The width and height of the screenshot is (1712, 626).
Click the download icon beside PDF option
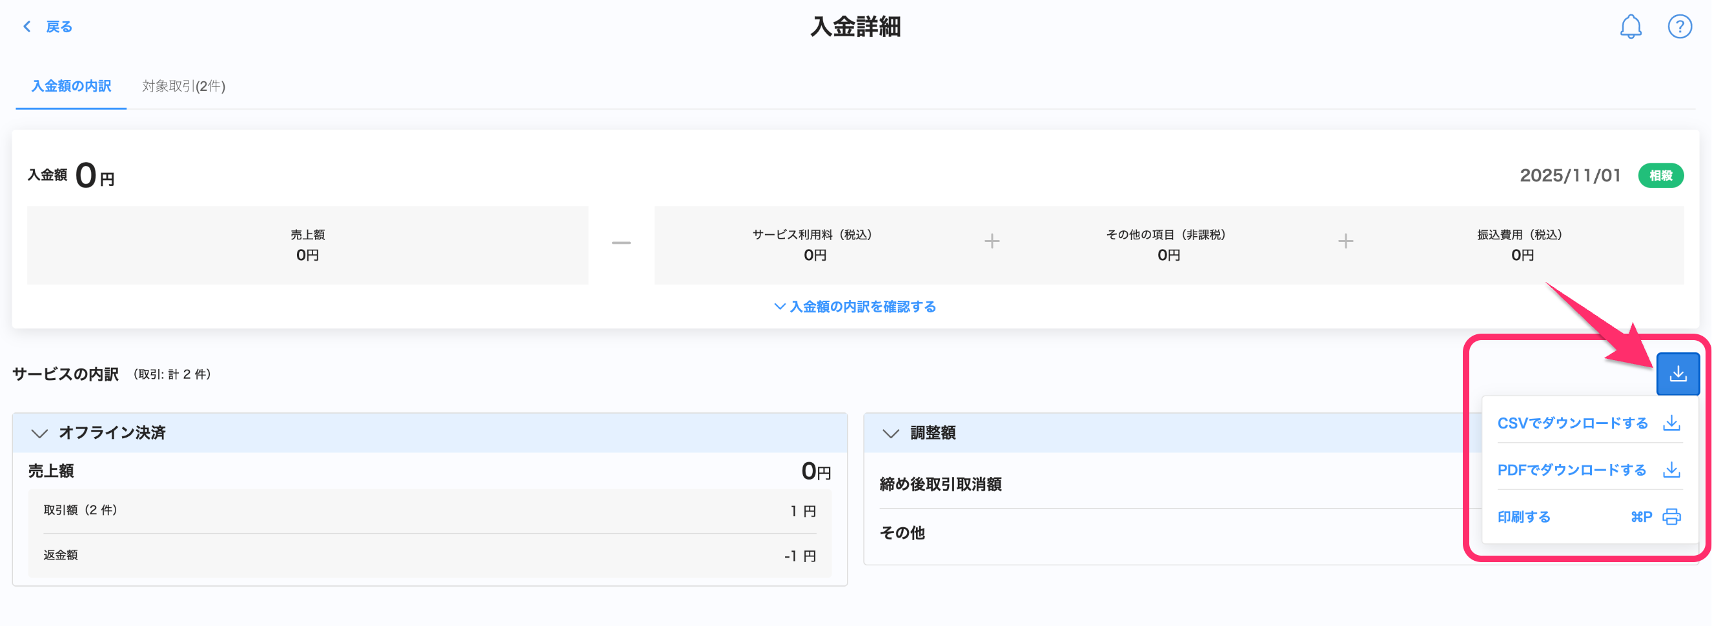click(1671, 470)
